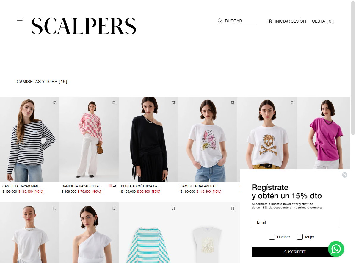Bookmark the pink striped Camiseta Rayas Rela
The image size is (356, 263).
(x=114, y=103)
